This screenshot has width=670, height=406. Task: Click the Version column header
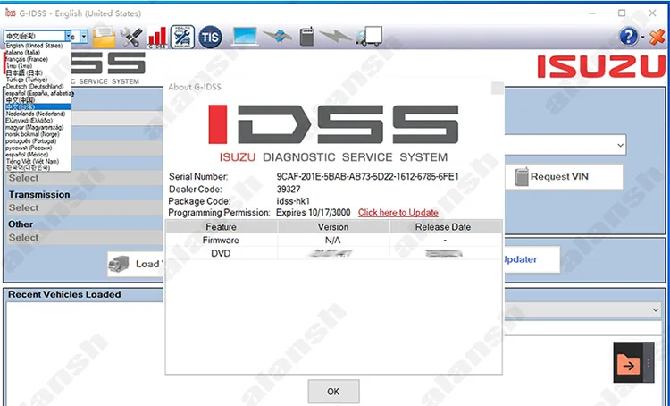pos(333,227)
